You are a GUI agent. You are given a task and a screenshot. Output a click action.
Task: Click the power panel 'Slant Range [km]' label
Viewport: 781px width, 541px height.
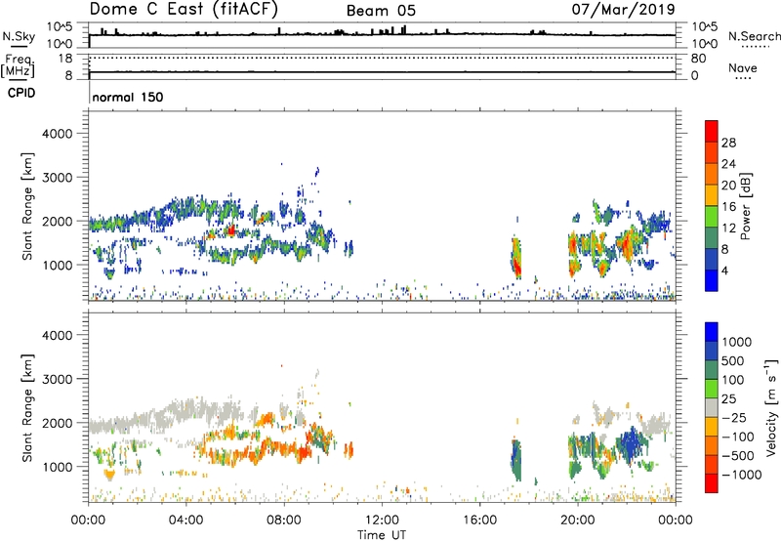27,206
